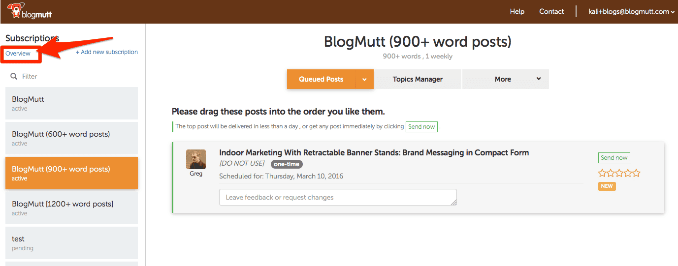Screen dimensions: 678x266
Task: Click the [DO NOT USE] label
Action: point(242,164)
